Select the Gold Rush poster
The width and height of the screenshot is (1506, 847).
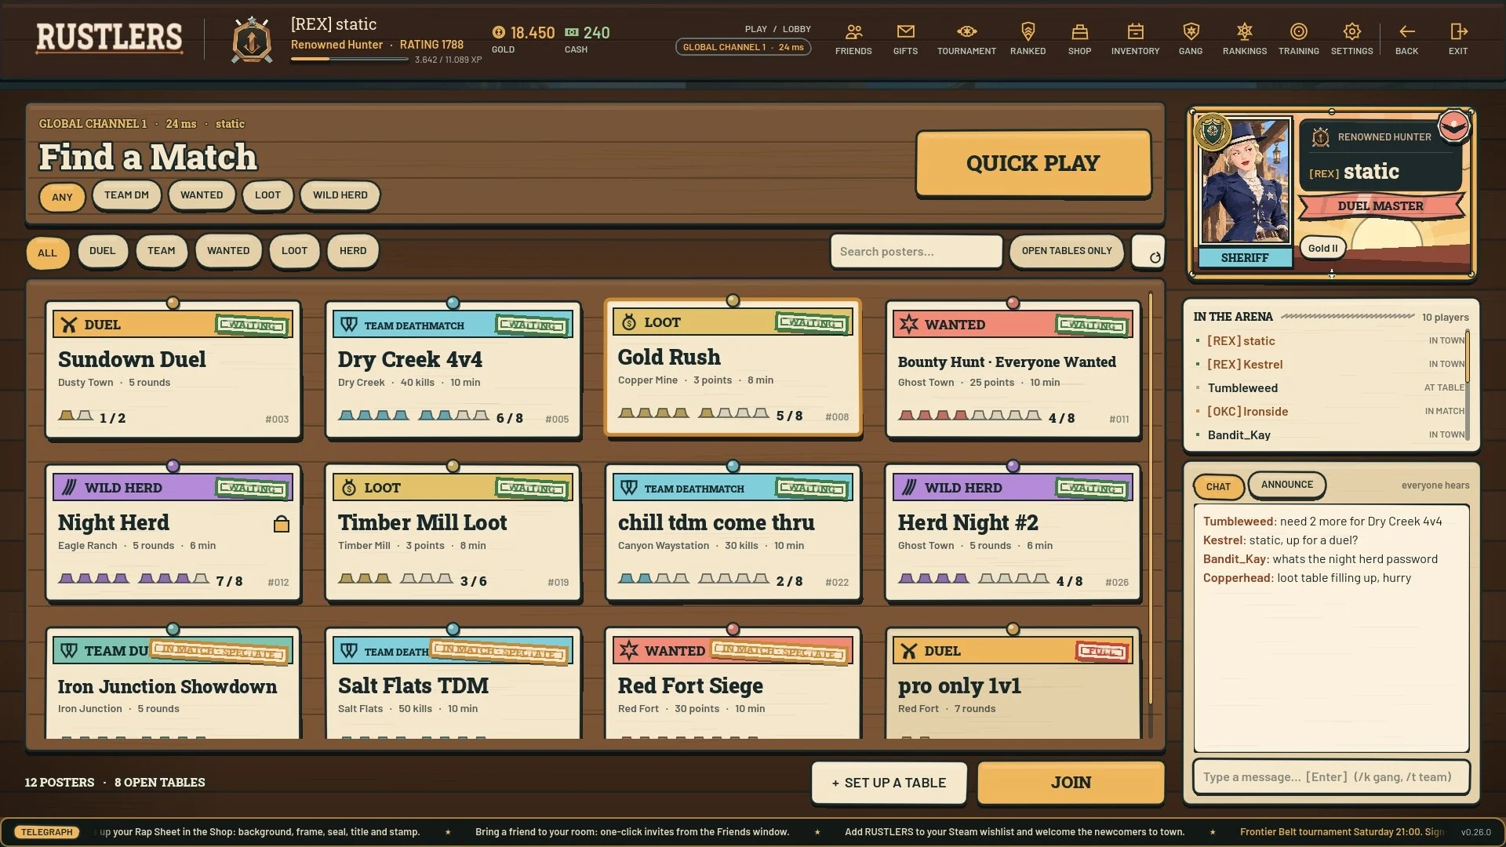click(733, 366)
